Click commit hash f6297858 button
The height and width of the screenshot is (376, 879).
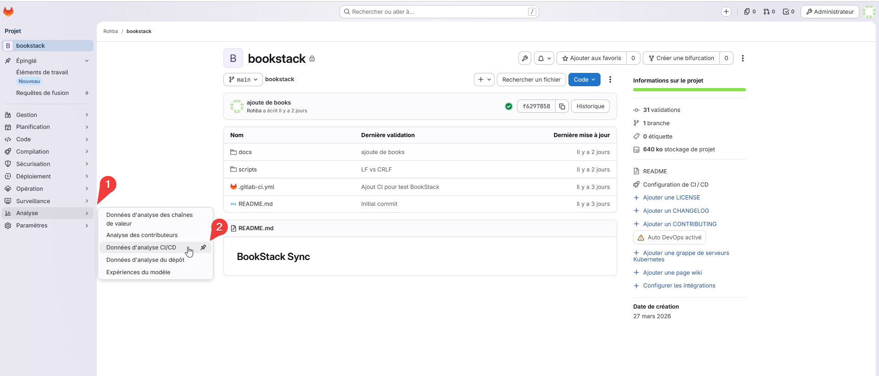536,106
